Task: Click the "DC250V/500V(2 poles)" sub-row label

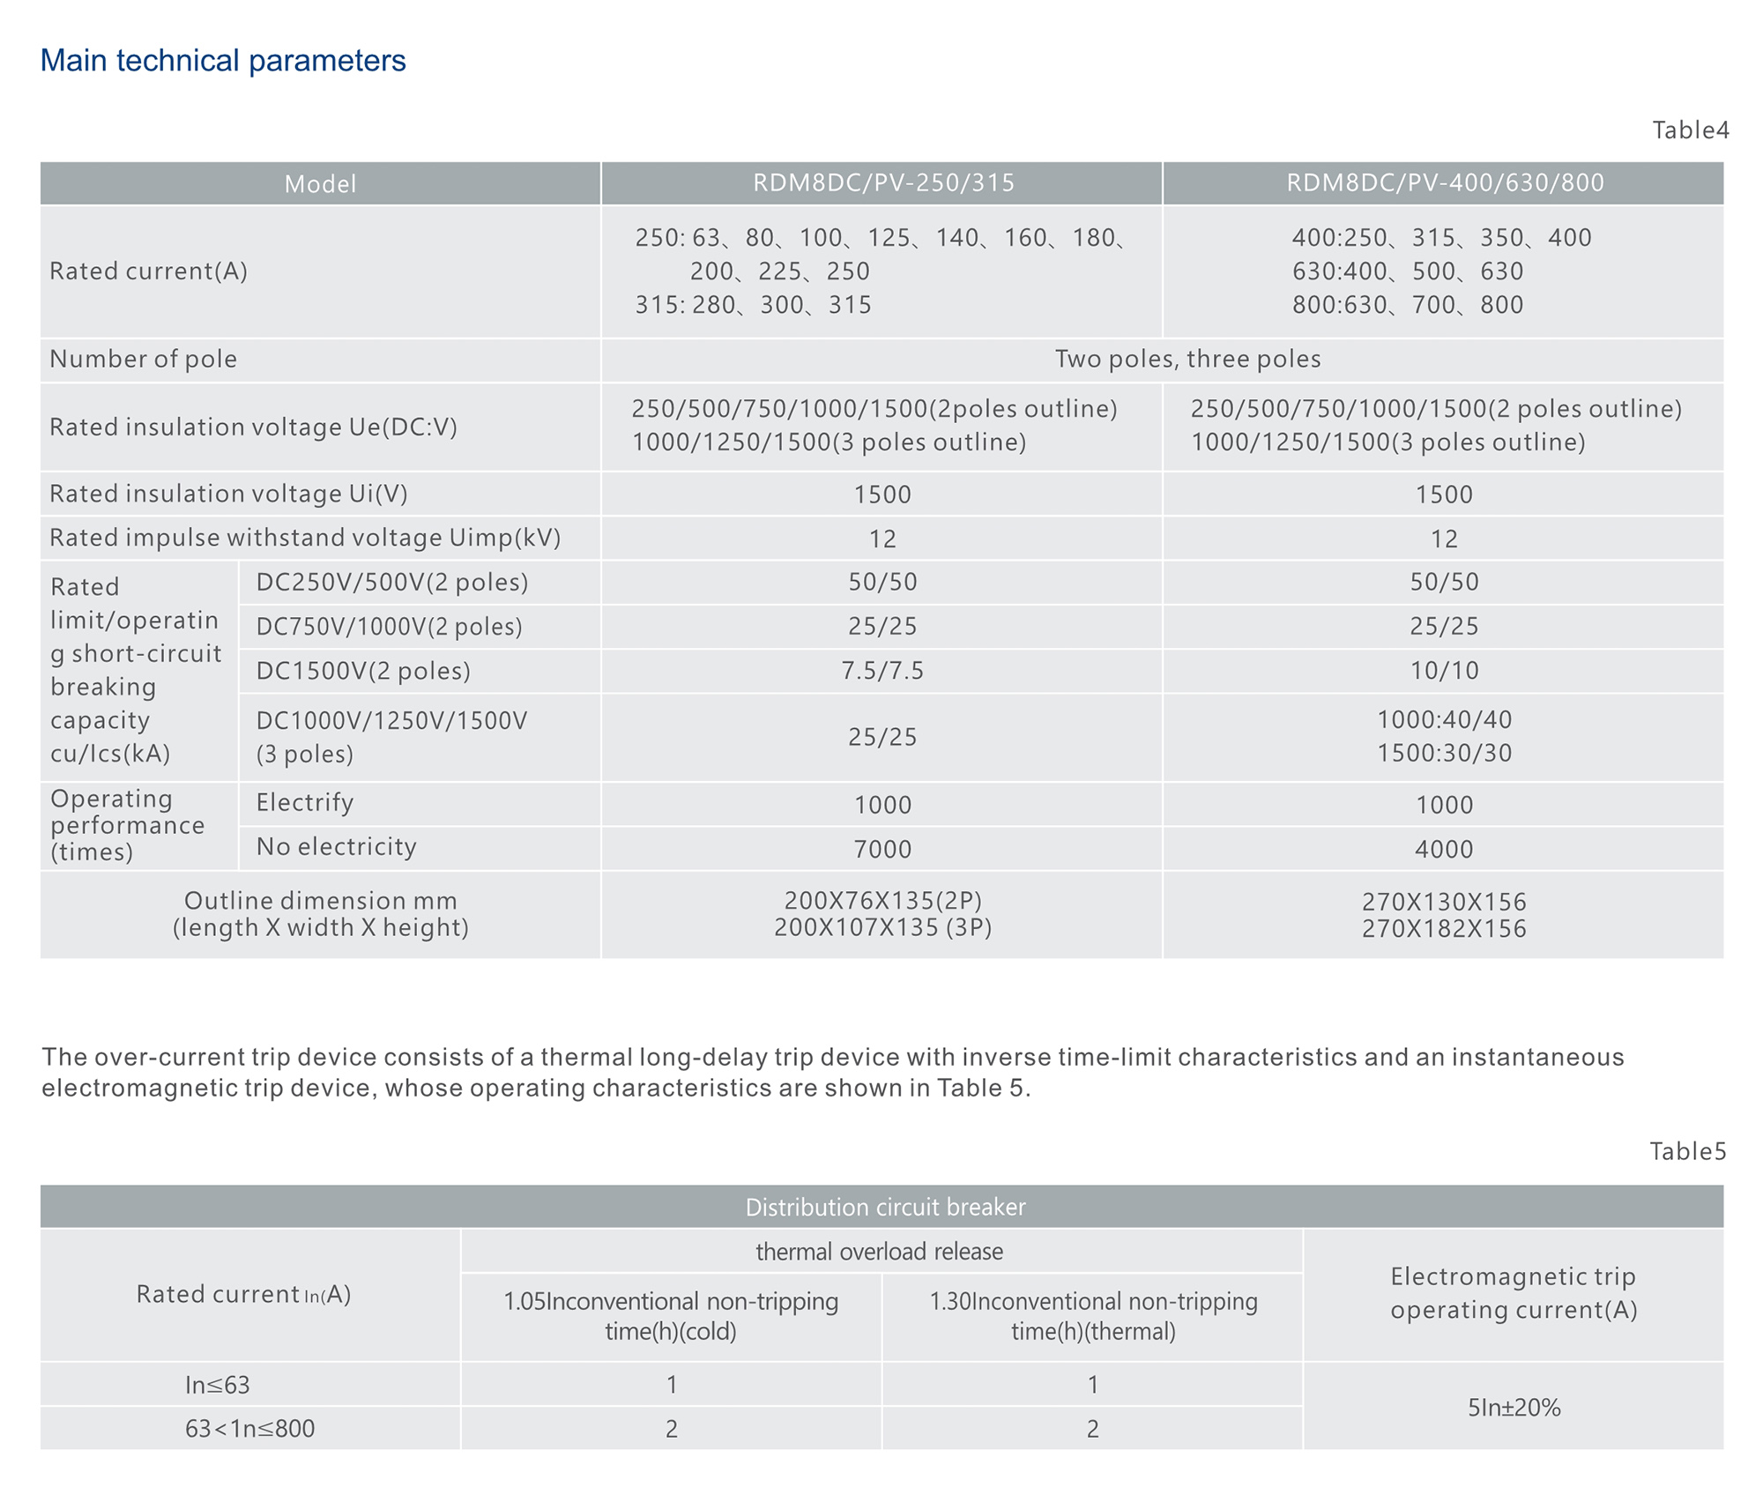Action: [x=392, y=583]
